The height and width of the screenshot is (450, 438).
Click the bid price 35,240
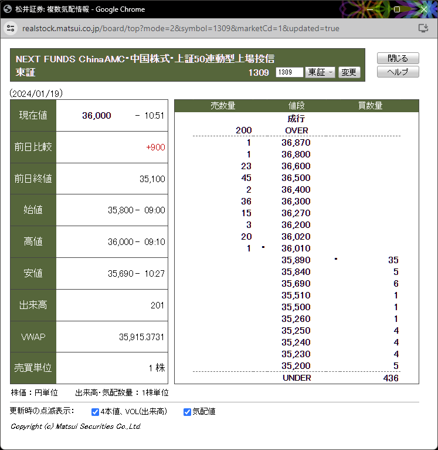pos(296,342)
